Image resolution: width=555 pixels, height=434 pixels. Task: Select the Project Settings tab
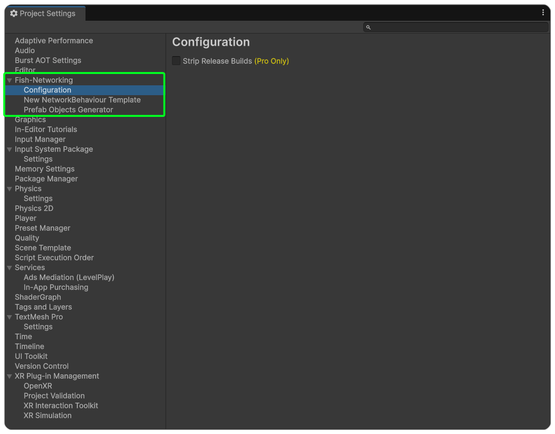pyautogui.click(x=43, y=13)
